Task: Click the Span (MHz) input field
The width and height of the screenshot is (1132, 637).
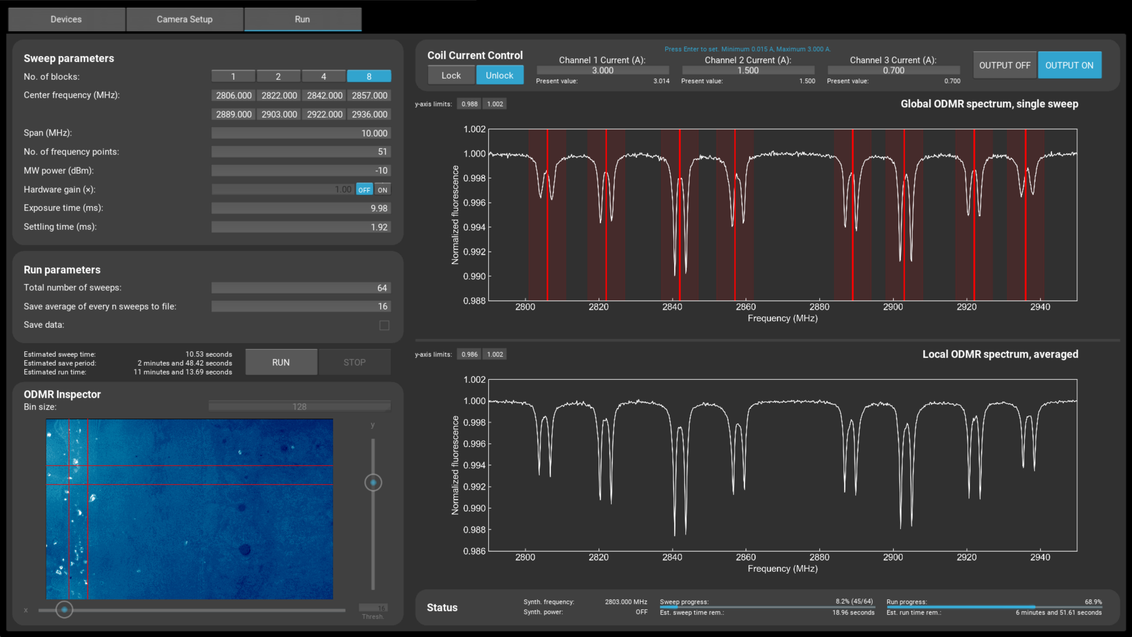Action: [301, 133]
